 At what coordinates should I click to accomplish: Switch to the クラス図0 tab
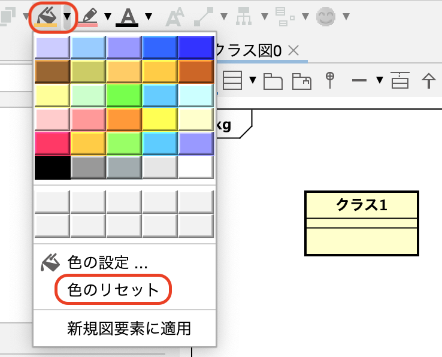(248, 51)
